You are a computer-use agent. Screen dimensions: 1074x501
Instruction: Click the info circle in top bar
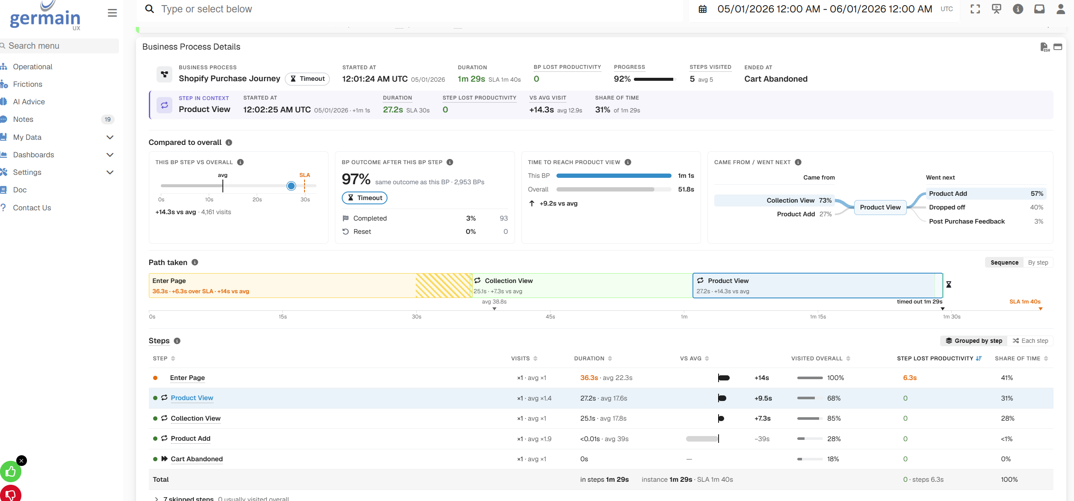[1018, 9]
